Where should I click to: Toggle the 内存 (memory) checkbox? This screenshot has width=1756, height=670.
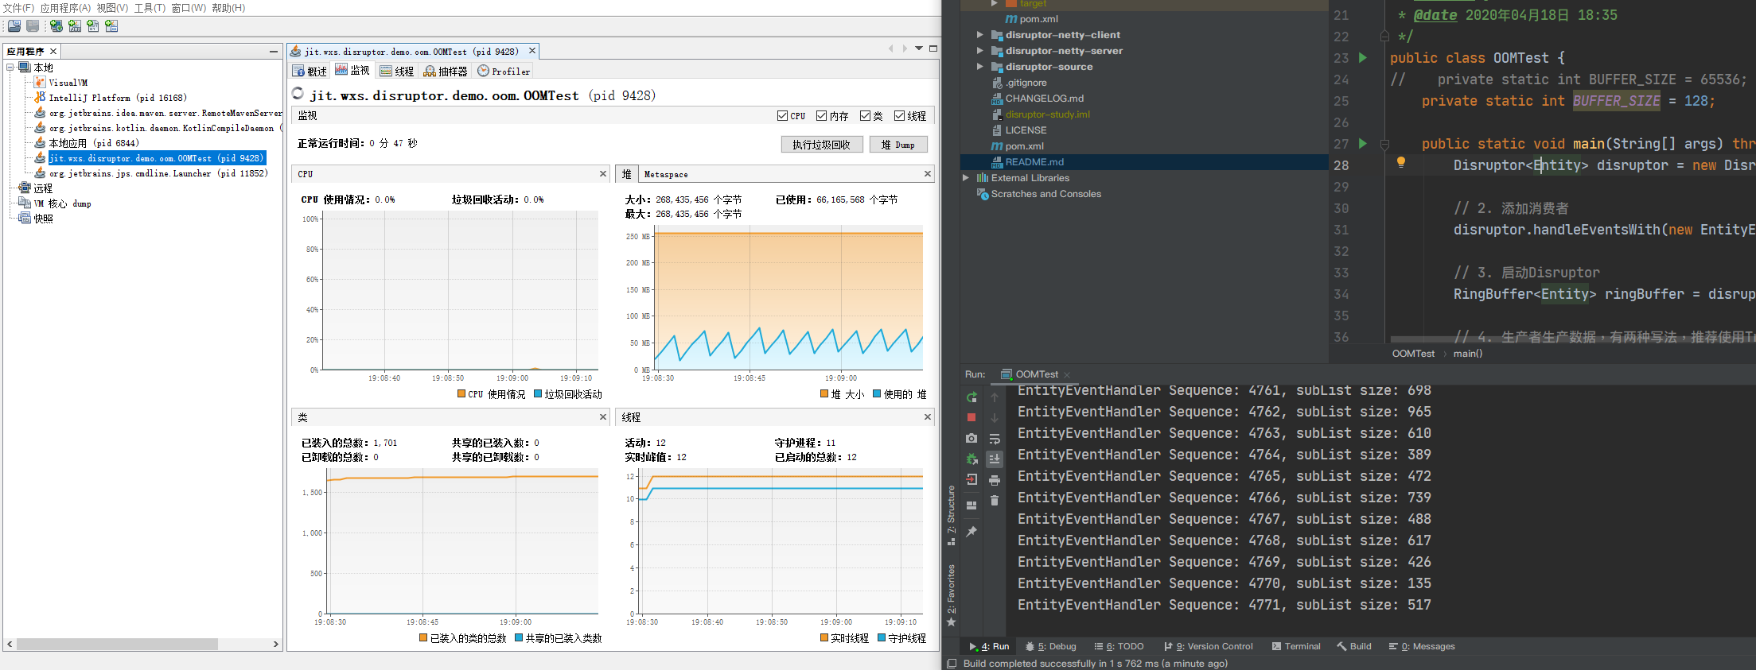tap(822, 116)
